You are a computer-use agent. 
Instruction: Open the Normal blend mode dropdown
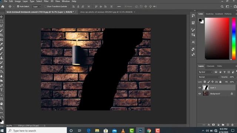(x=209, y=77)
